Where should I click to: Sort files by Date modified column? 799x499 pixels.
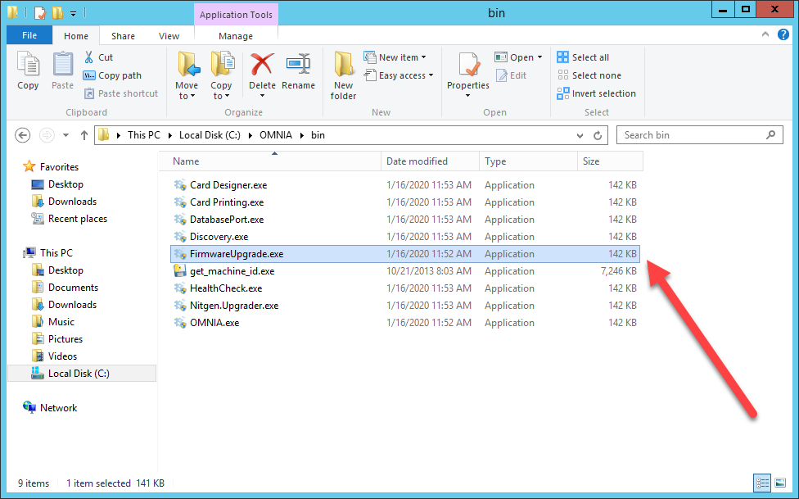pos(430,161)
